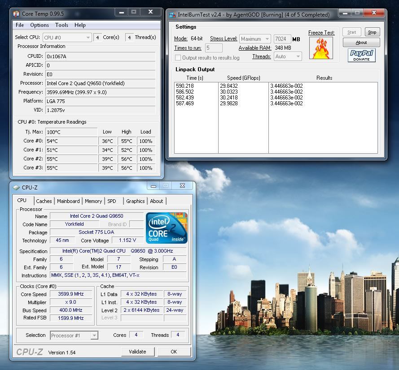This screenshot has width=399, height=370.
Task: Close the CPU-Z window
Action: pyautogui.click(x=183, y=185)
